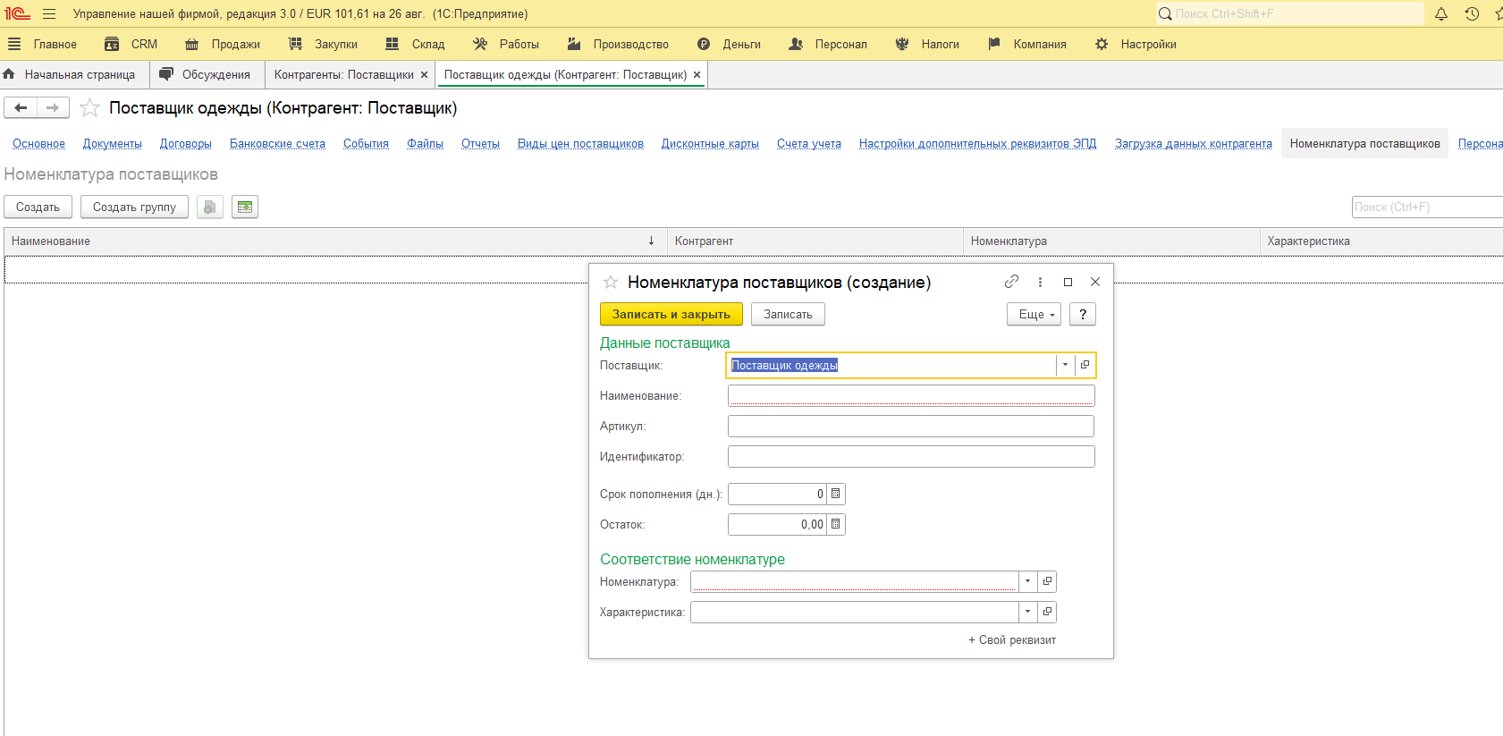
Task: Expand the Номенклатура dropdown arrow
Action: click(1027, 581)
